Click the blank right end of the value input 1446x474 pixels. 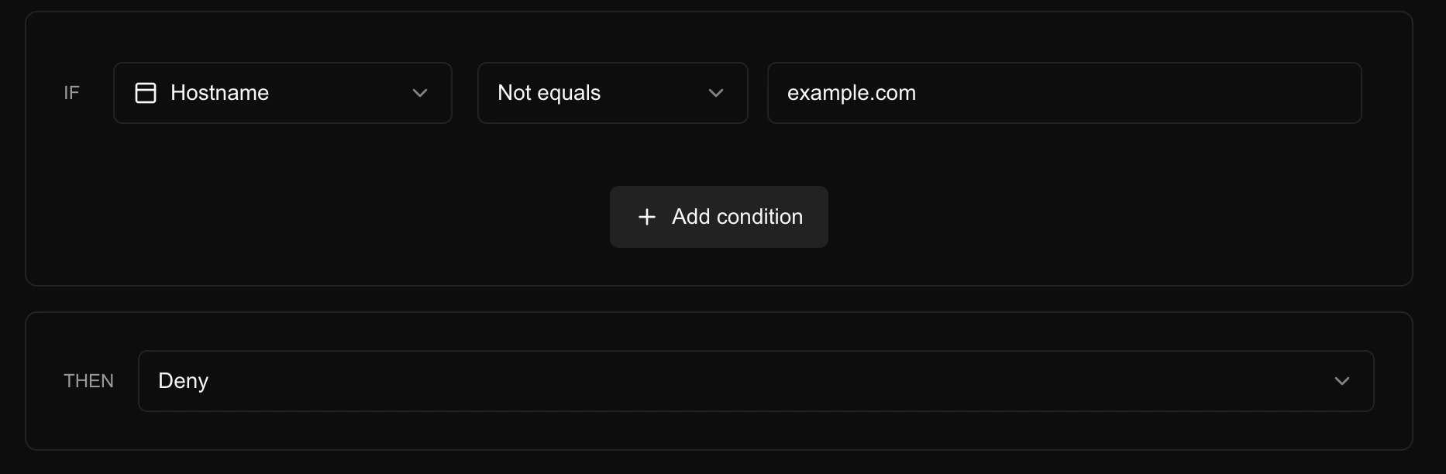coord(1279,93)
